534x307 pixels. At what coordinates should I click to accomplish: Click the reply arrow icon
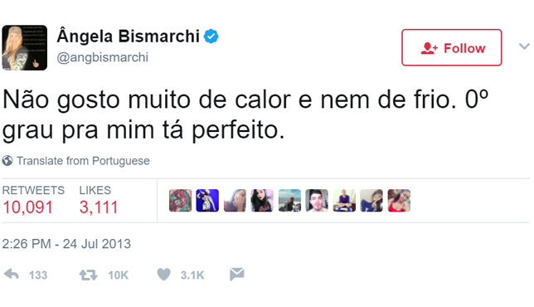click(12, 275)
